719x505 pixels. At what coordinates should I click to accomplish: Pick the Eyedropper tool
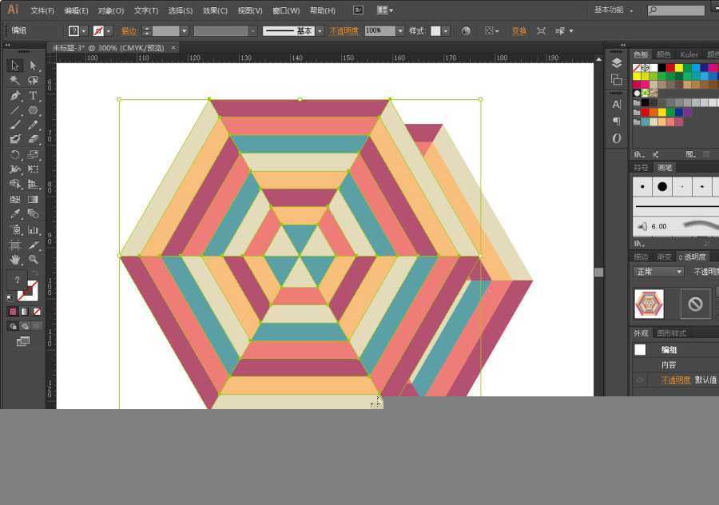coord(14,214)
